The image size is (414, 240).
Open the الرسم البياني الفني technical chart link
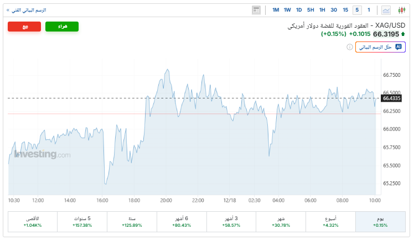[x=26, y=10]
